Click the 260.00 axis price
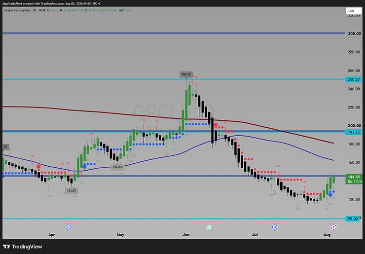The height and width of the screenshot is (254, 365). [354, 71]
